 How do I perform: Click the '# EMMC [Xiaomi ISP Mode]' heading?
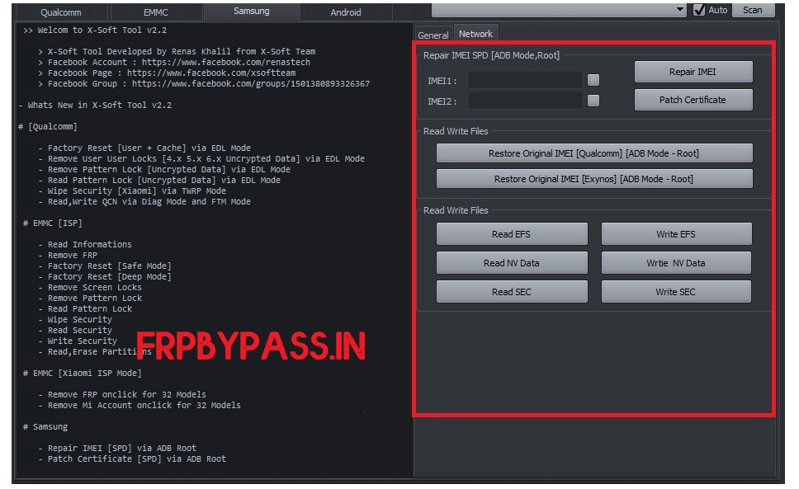click(x=83, y=373)
